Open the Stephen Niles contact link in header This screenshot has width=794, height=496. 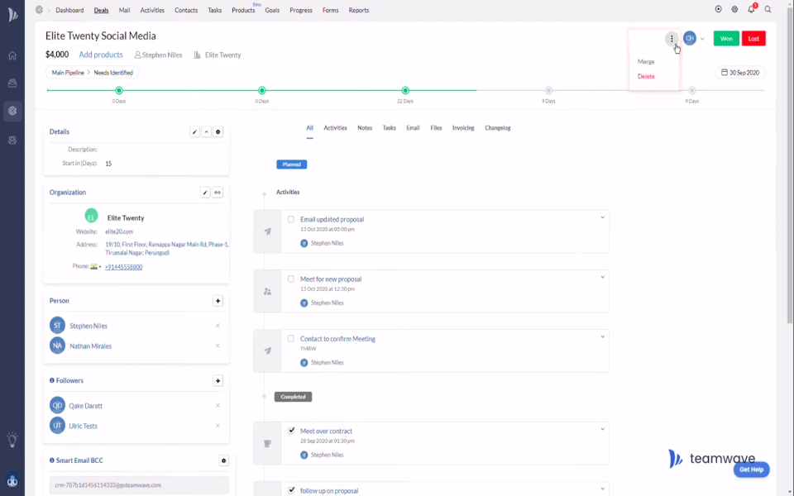pyautogui.click(x=159, y=55)
